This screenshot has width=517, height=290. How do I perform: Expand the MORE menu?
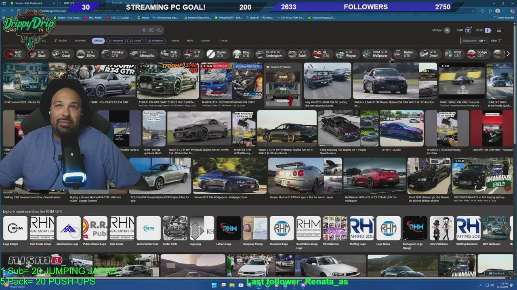coord(223,41)
